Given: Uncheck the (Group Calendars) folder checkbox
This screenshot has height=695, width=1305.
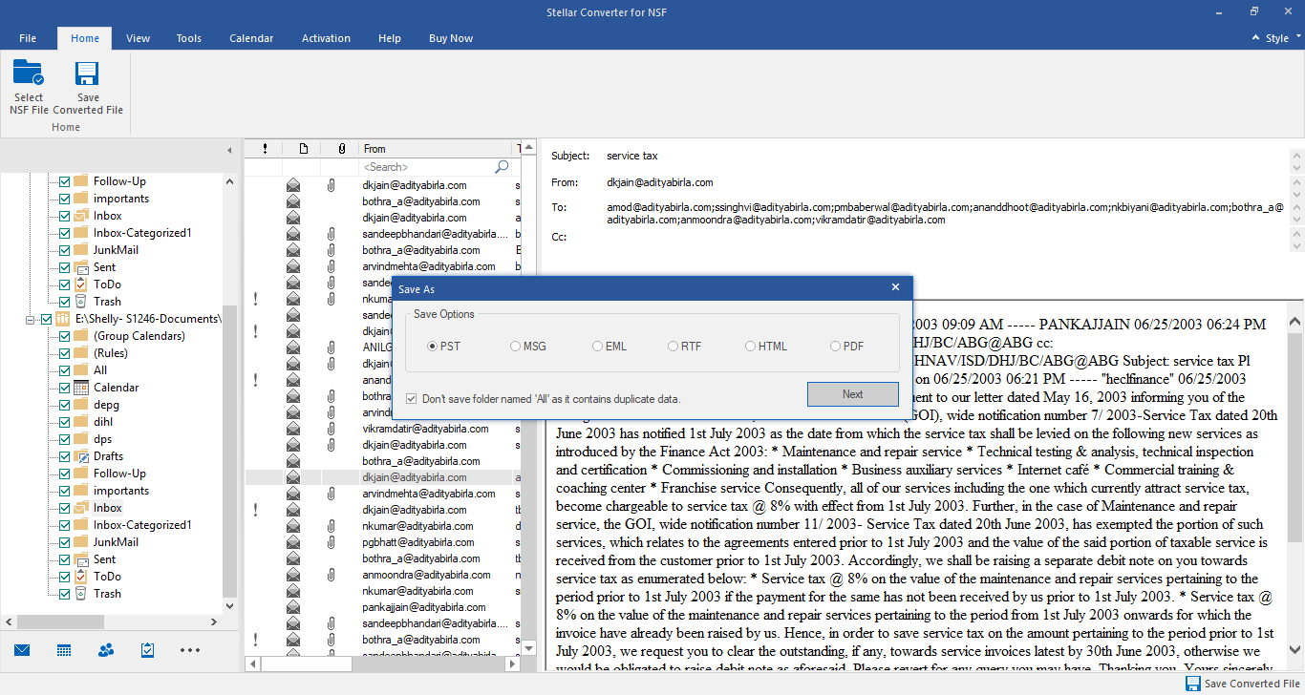Looking at the screenshot, I should tap(64, 336).
